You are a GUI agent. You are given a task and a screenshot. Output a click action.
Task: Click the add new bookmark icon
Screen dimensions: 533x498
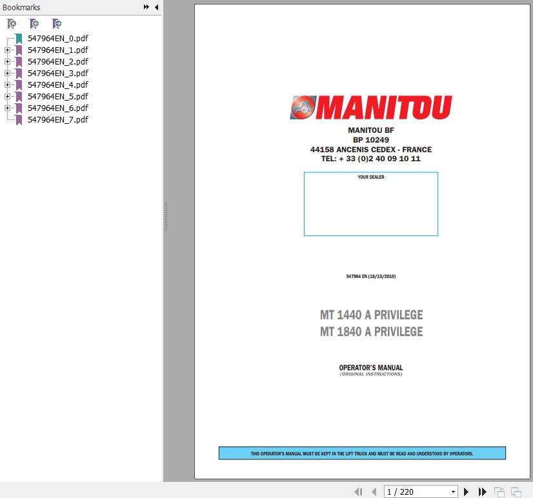34,24
